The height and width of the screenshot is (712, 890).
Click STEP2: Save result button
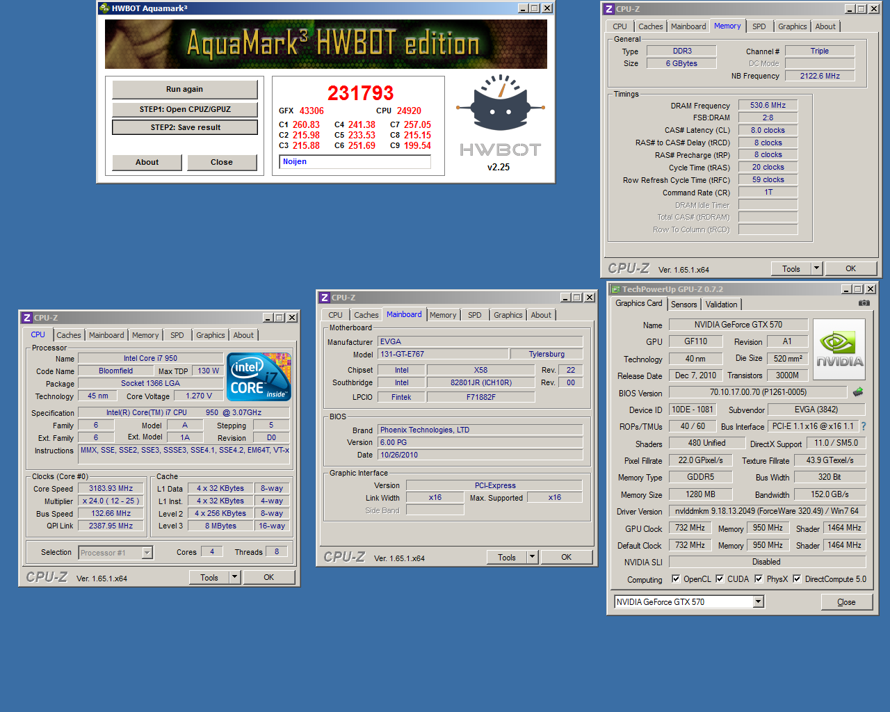[x=185, y=127]
